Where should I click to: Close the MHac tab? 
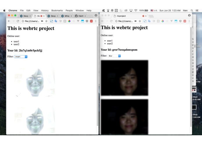pos(71,16)
